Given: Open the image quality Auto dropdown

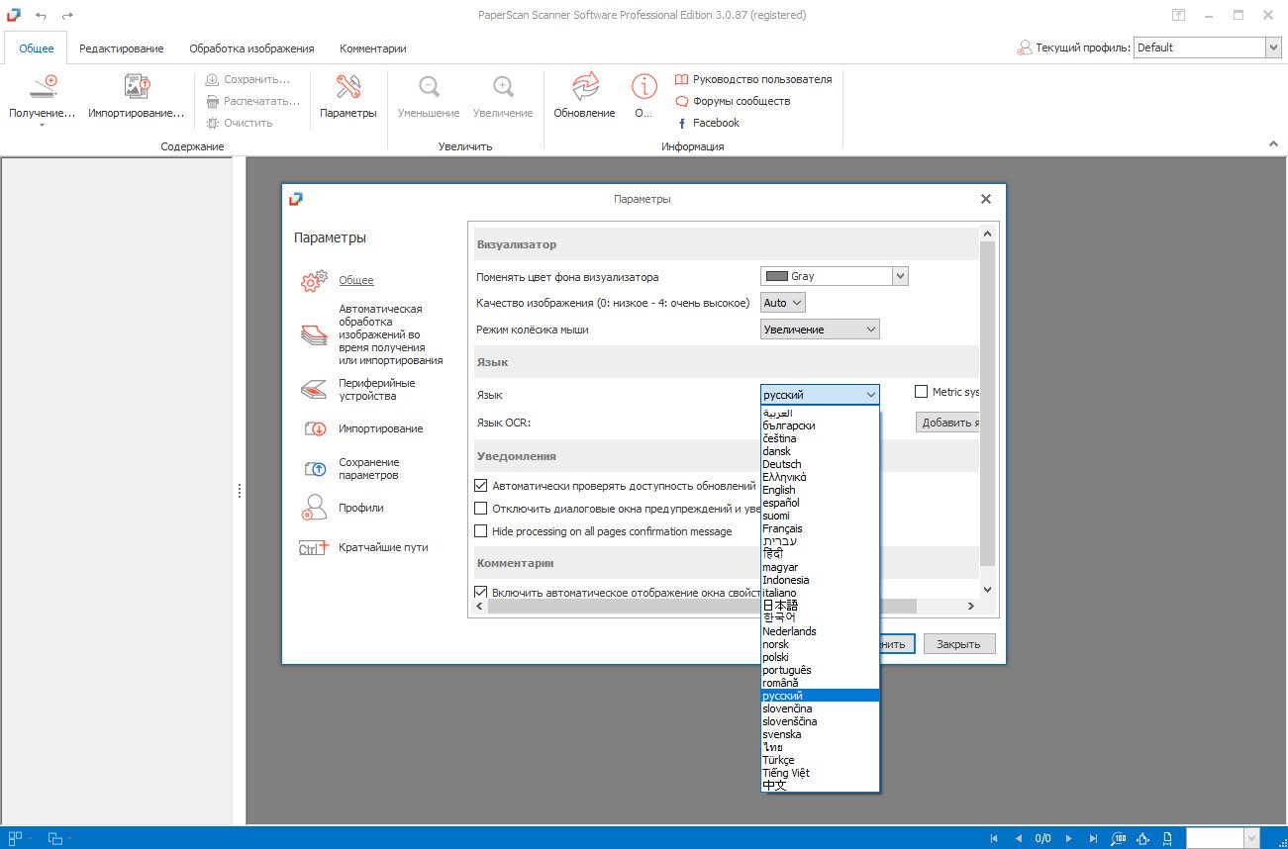Looking at the screenshot, I should (x=783, y=303).
